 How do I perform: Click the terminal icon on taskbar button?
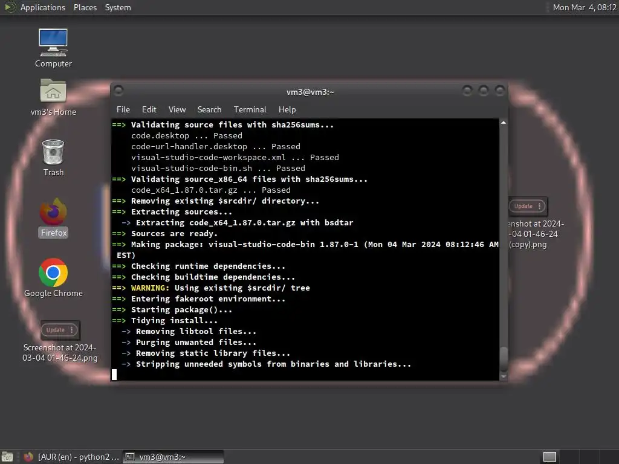click(130, 457)
